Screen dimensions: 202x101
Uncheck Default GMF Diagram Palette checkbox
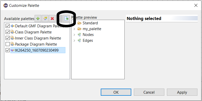pyautogui.click(x=8, y=26)
